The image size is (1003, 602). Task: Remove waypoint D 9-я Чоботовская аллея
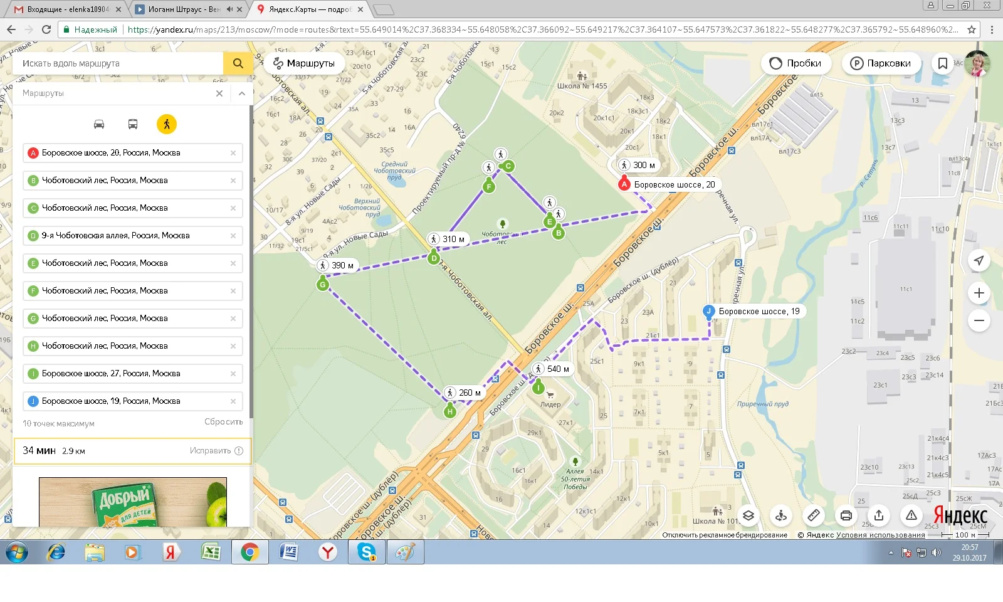233,236
